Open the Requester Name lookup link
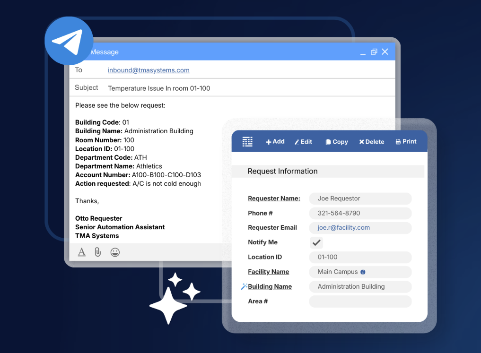Viewport: 481px width, 353px height. coord(274,198)
